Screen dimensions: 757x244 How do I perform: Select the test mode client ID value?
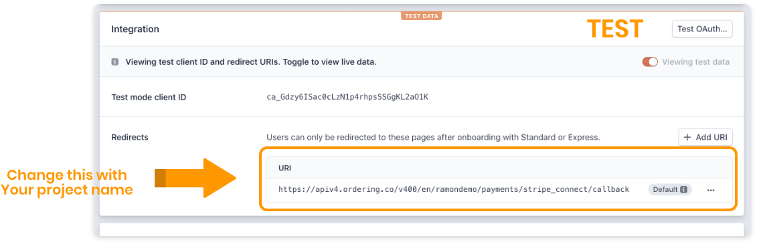[347, 98]
